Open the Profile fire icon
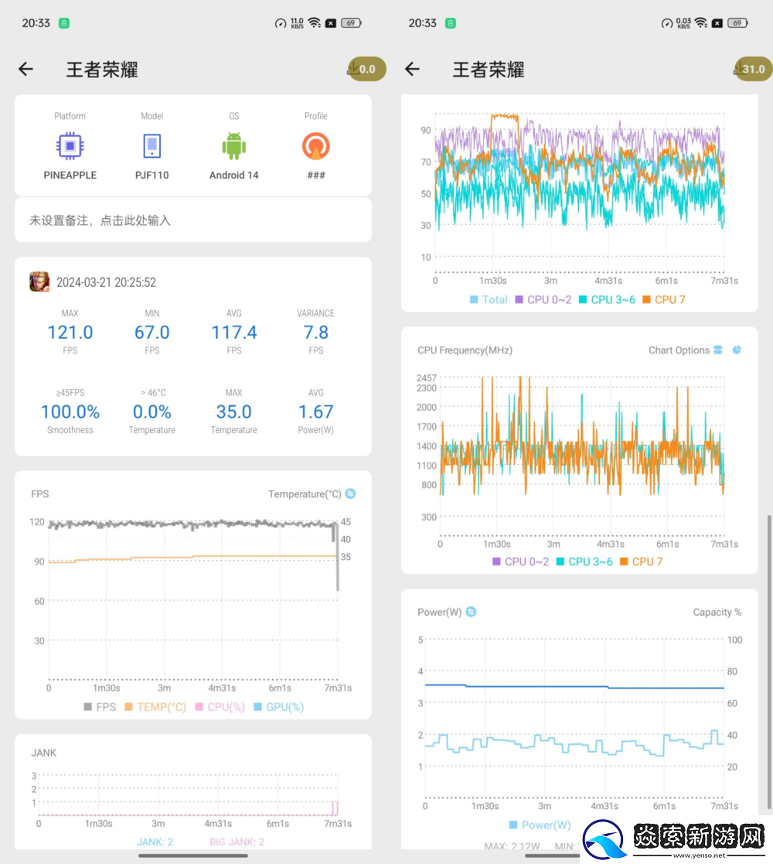This screenshot has height=864, width=773. [x=315, y=145]
